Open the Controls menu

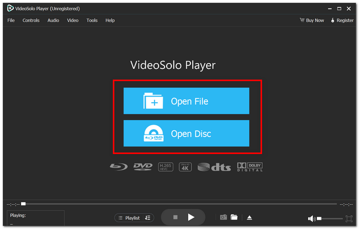pos(31,21)
